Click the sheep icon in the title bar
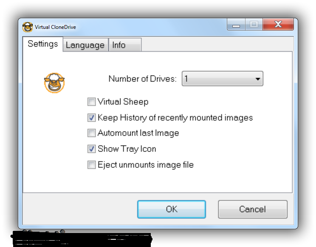Screen dimensions: 316x247 click(x=28, y=27)
